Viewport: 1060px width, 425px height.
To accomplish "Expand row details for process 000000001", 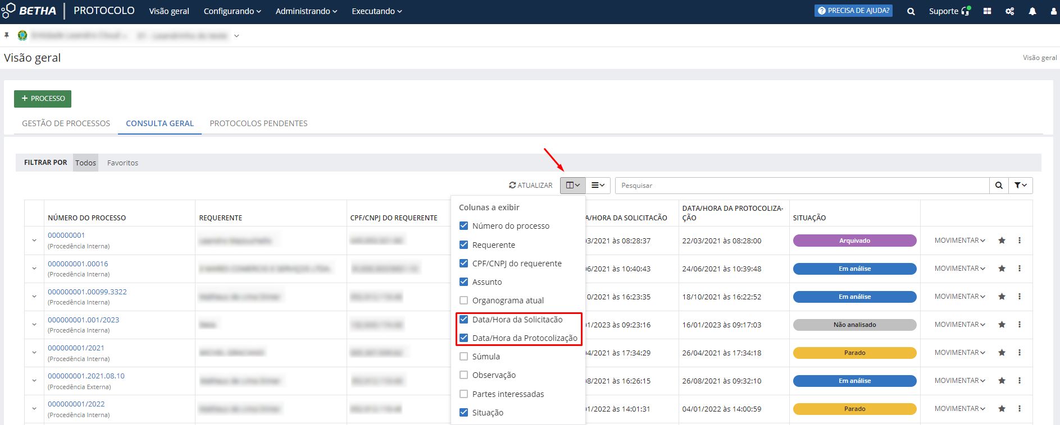I will coord(34,241).
